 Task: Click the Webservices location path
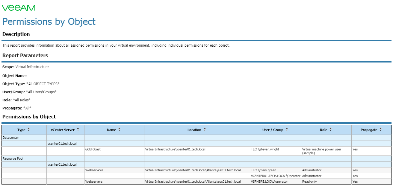click(193, 170)
